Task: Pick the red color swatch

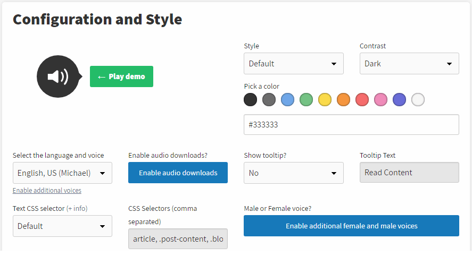Action: click(362, 100)
